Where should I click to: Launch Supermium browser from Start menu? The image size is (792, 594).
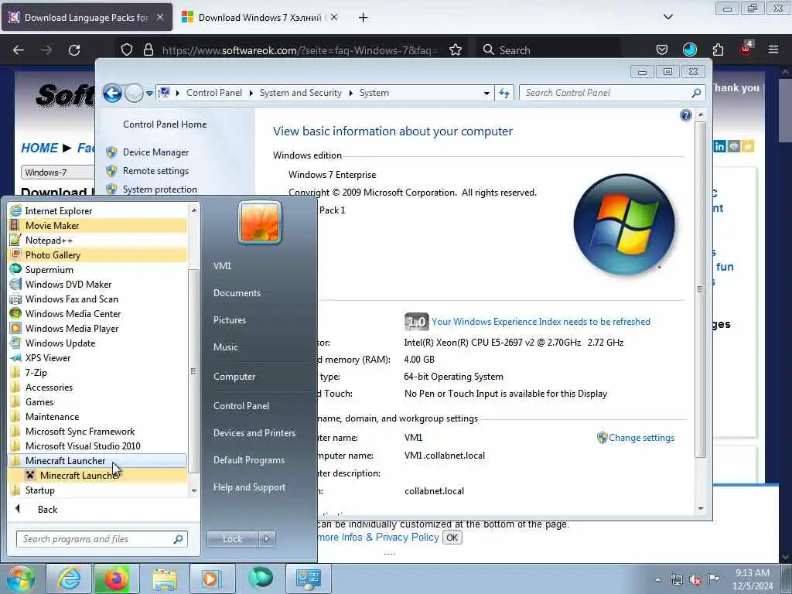(x=98, y=269)
